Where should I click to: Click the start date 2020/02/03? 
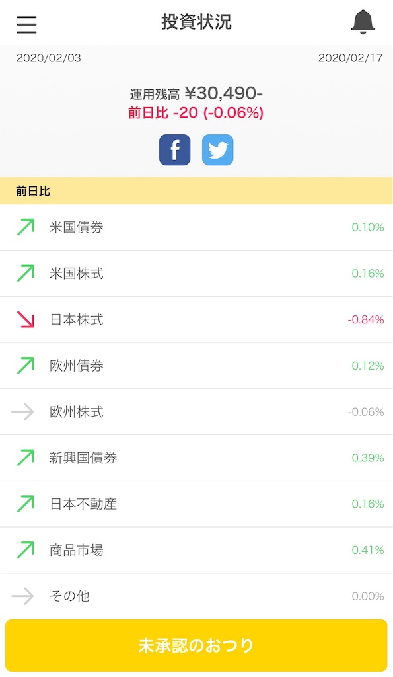[x=49, y=58]
